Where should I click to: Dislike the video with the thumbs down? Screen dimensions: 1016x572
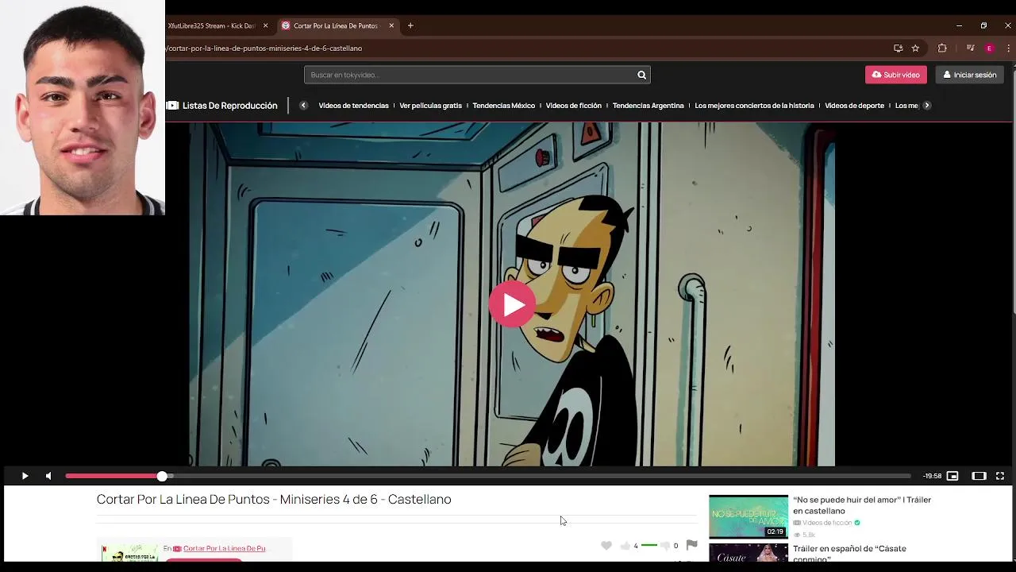(x=665, y=546)
